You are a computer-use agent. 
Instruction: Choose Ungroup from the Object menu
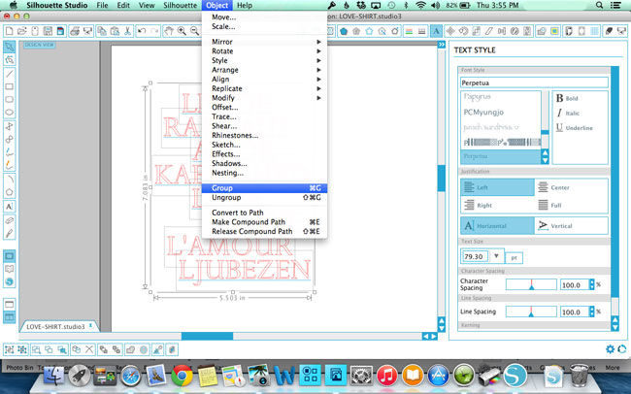265,198
